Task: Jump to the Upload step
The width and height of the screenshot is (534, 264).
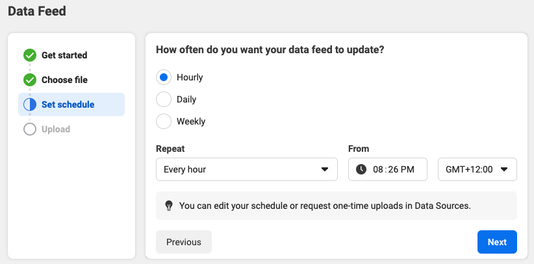Action: (56, 129)
